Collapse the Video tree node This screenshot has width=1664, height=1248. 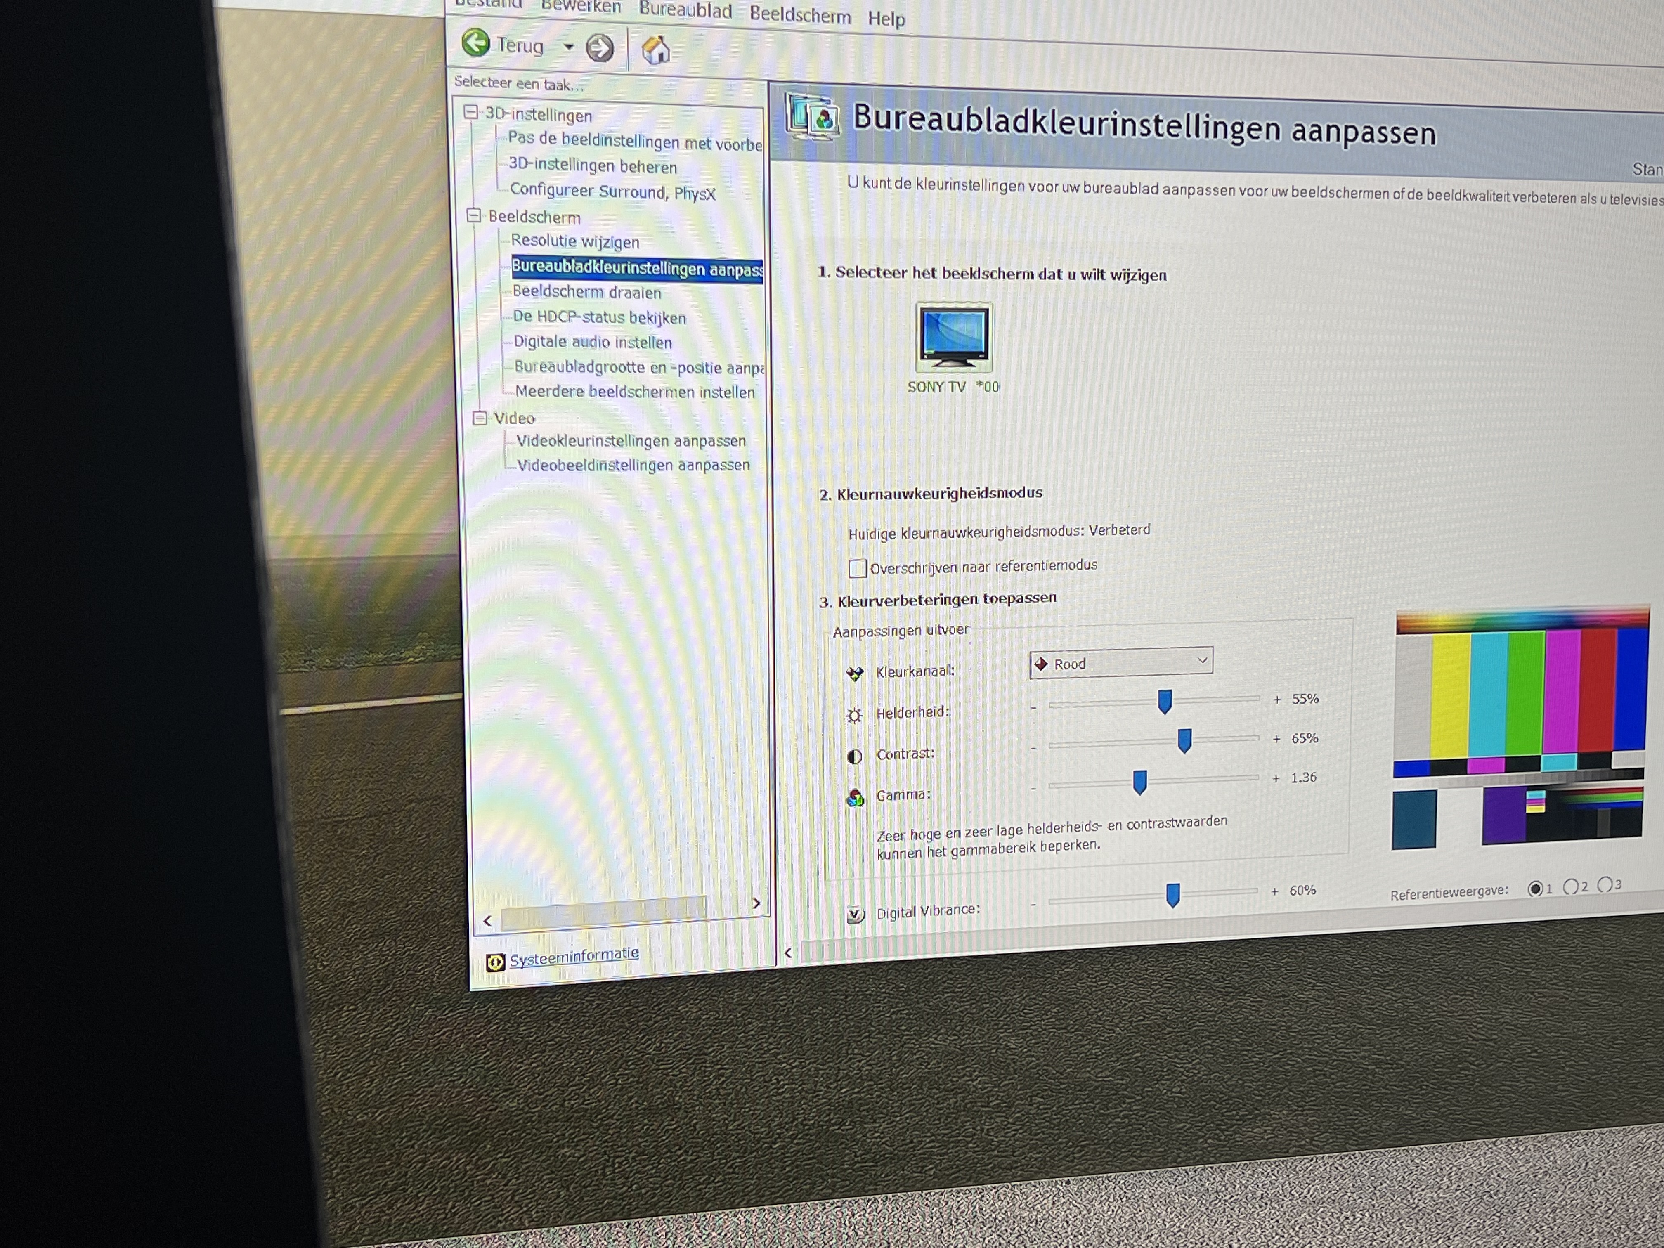click(x=479, y=418)
